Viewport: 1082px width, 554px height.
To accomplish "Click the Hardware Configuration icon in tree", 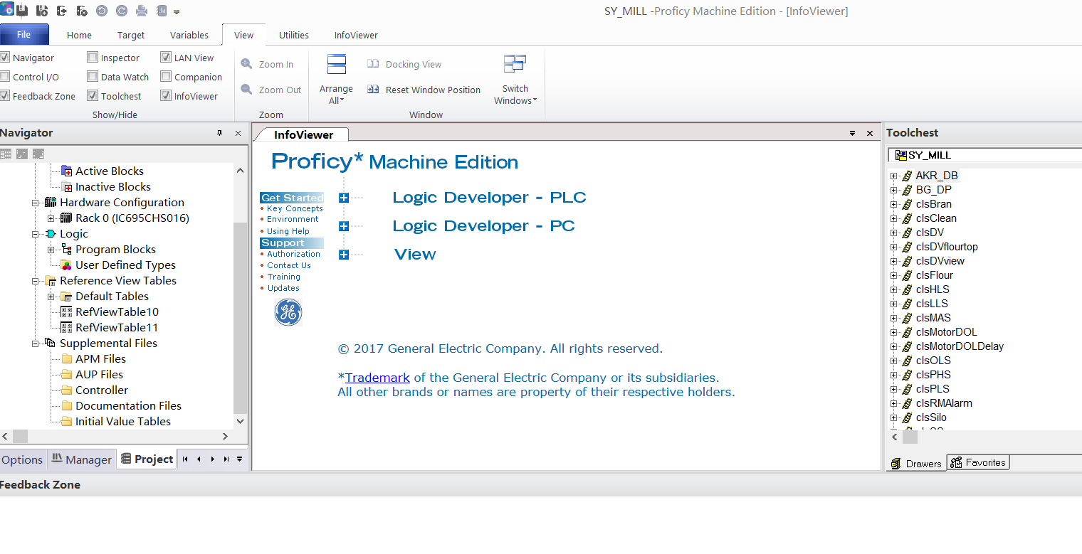I will point(51,202).
